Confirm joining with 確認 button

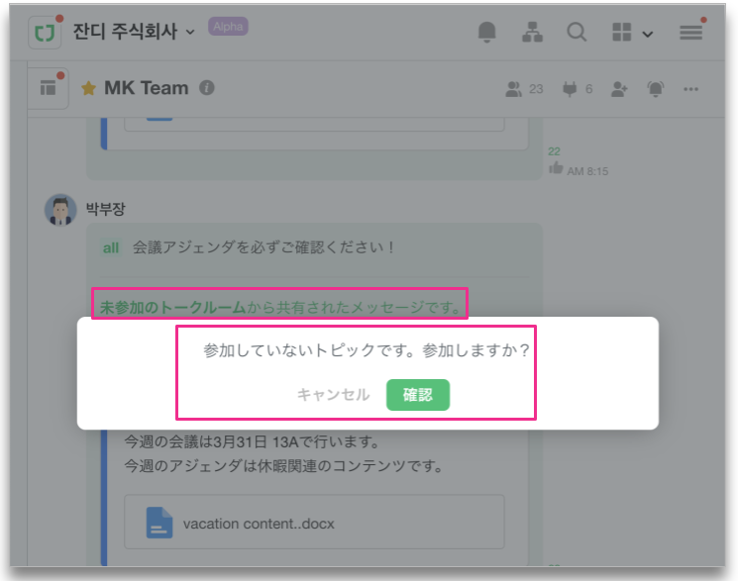[418, 395]
